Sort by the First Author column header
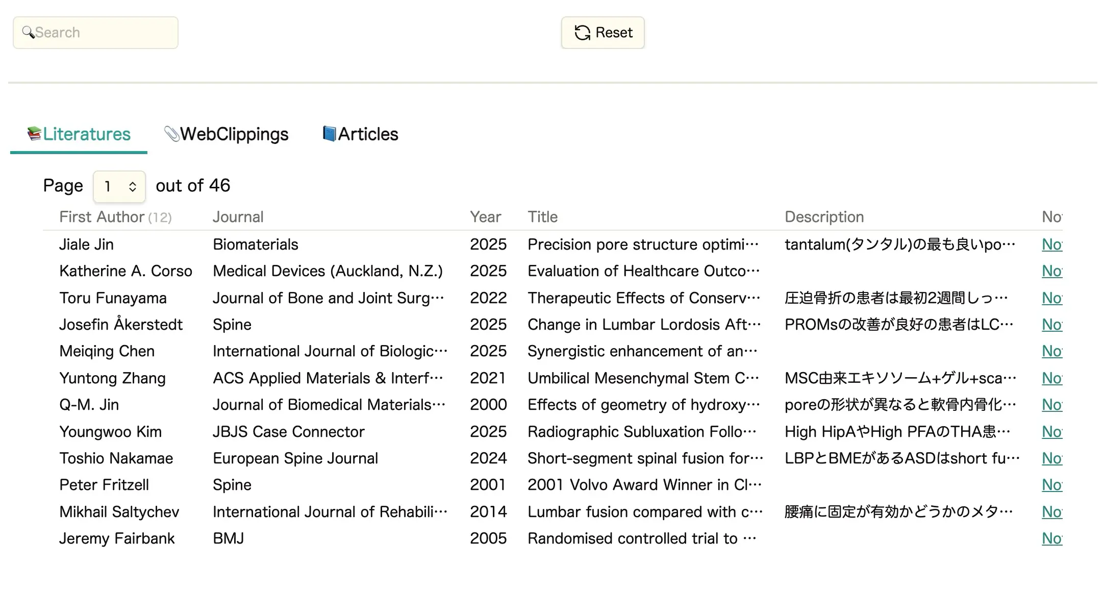 (102, 217)
